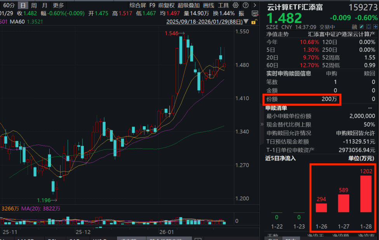Open the 工具 tools menu
The height and width of the screenshot is (240, 379).
pos(224,5)
